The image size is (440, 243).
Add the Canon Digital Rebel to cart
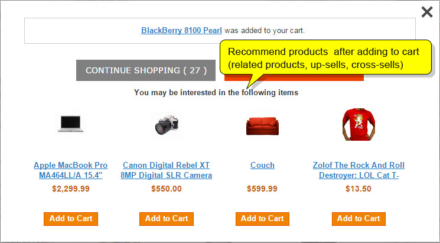(x=167, y=219)
